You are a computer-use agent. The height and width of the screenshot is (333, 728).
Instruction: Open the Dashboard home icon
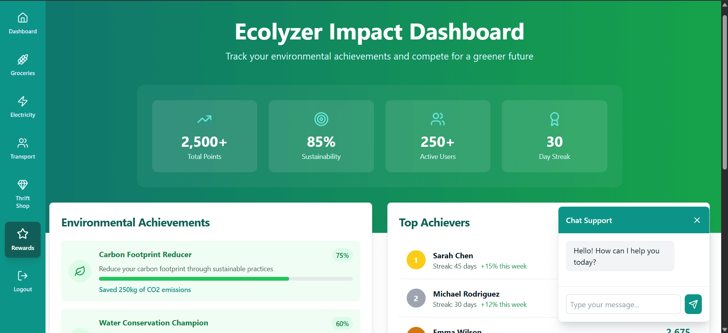click(x=23, y=18)
